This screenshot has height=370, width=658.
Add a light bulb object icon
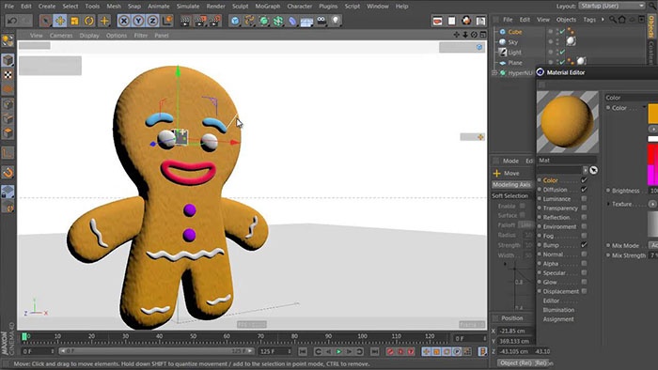(336, 20)
